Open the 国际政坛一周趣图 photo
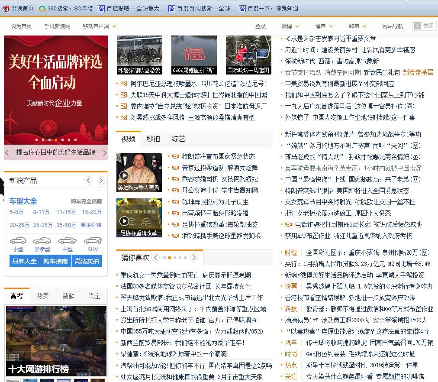 pos(248,55)
